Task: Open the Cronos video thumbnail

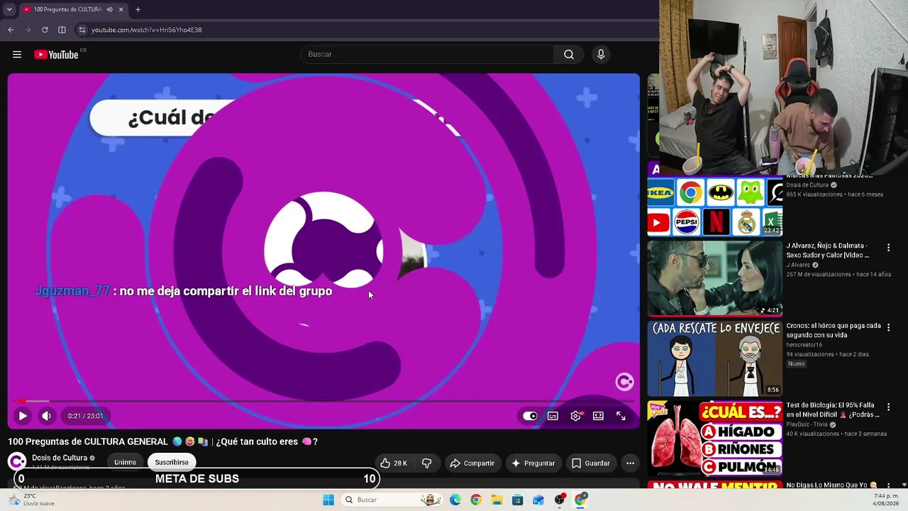Action: coord(714,358)
